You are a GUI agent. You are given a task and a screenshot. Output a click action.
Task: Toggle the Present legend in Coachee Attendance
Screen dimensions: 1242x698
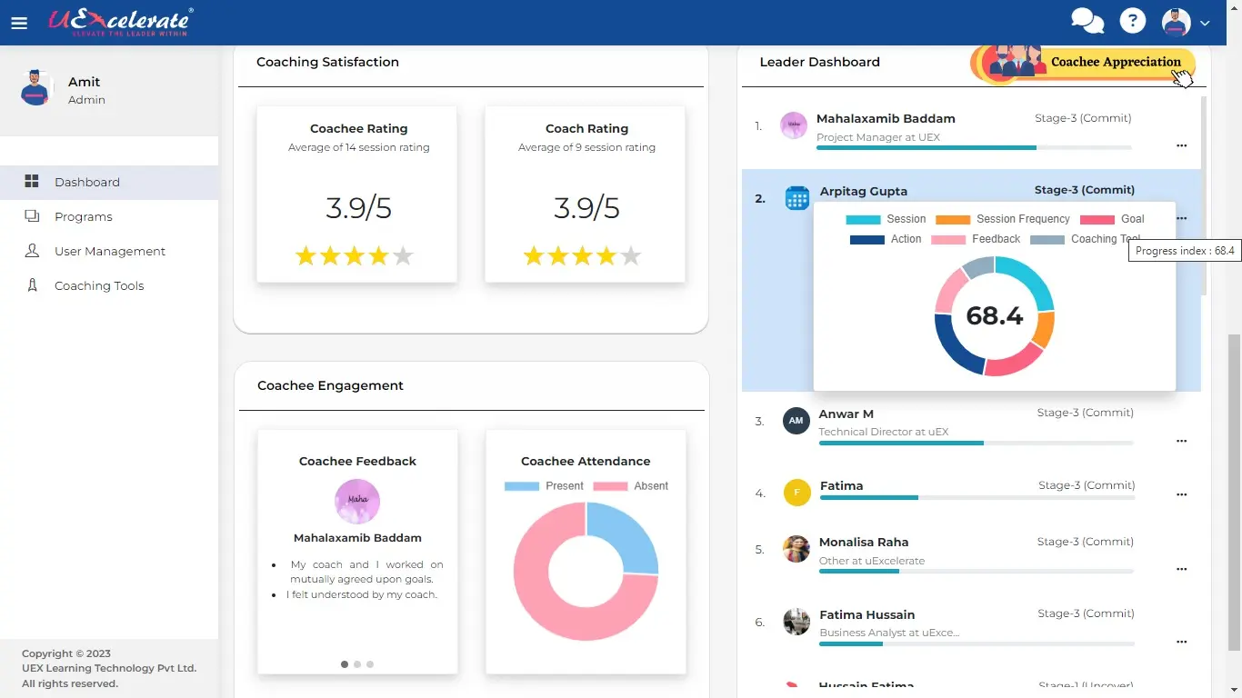(544, 486)
